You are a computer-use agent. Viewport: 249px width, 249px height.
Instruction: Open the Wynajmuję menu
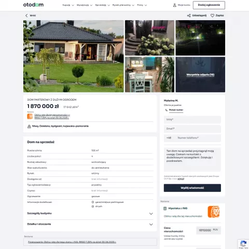[x=85, y=5]
